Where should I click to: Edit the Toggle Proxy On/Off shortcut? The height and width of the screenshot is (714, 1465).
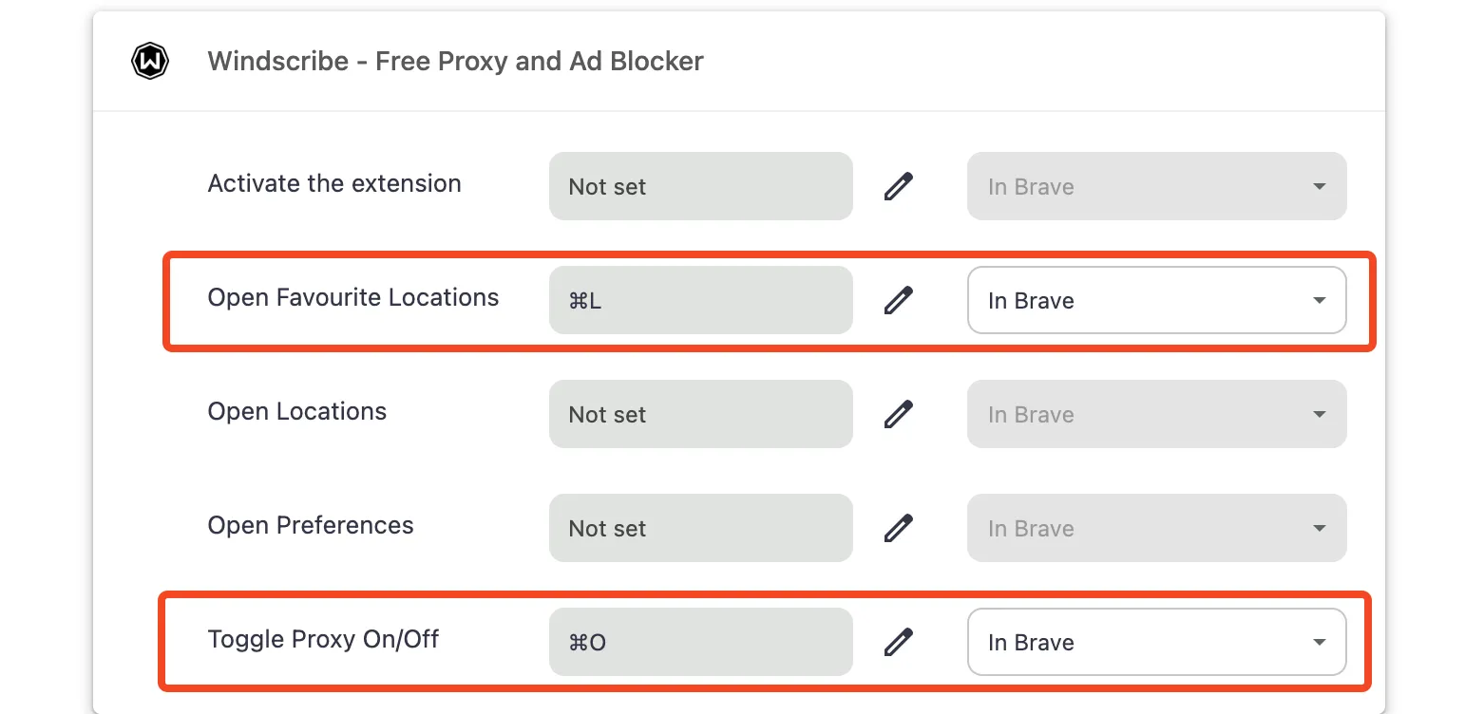(x=898, y=642)
